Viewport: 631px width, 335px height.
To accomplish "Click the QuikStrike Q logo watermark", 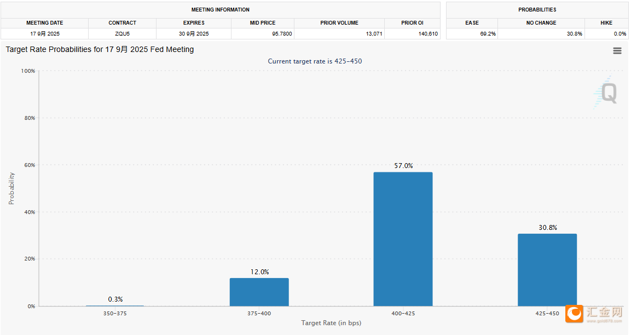I will click(605, 92).
